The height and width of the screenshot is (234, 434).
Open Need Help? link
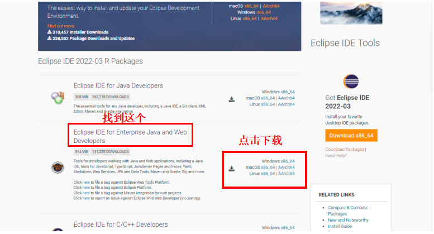[x=336, y=156]
